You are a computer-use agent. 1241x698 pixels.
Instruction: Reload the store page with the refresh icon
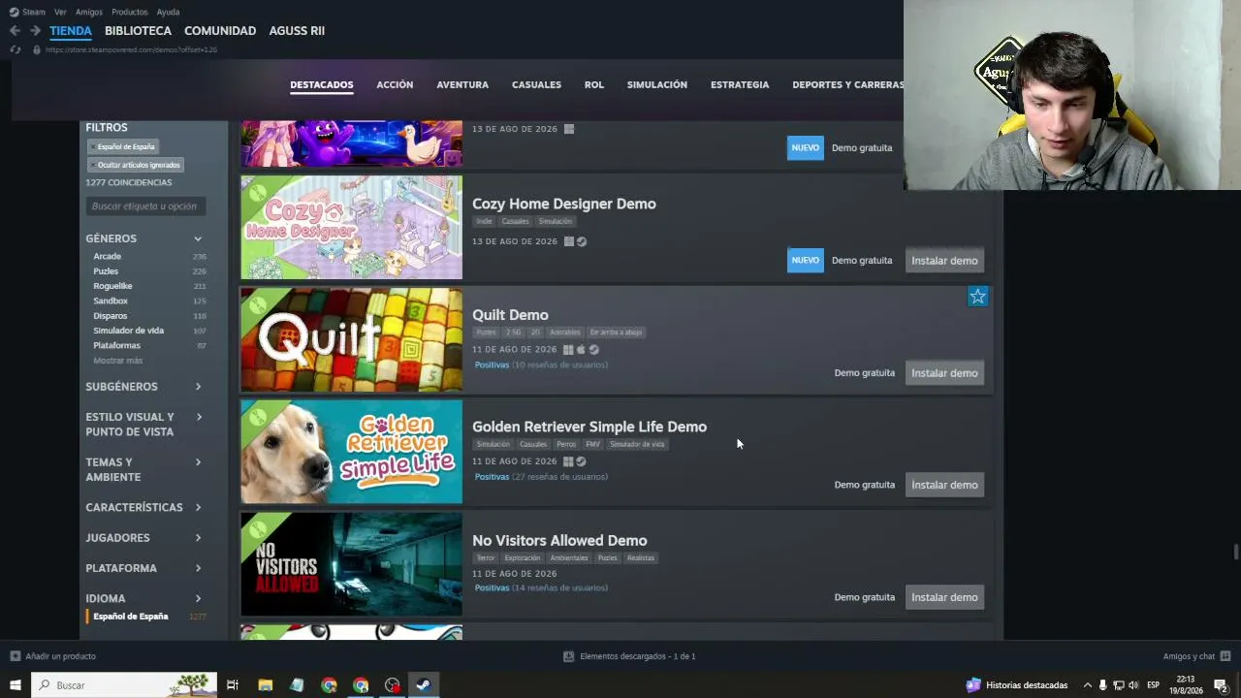point(15,49)
